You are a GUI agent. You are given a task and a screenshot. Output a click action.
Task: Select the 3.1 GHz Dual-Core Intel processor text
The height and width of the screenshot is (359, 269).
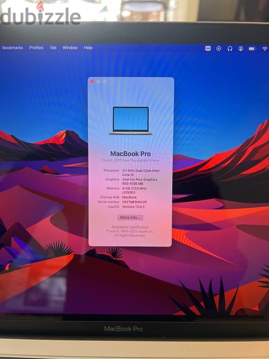click(141, 173)
